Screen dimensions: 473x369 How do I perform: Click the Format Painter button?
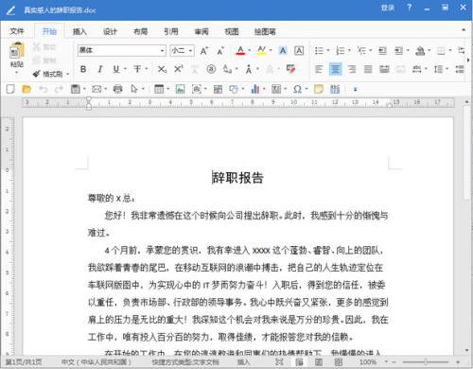[x=49, y=74]
